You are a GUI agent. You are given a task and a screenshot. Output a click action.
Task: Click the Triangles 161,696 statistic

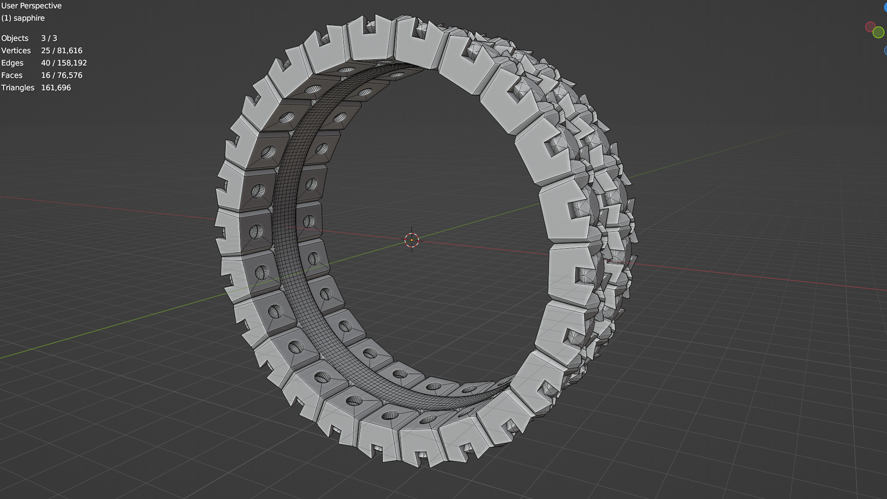tap(36, 88)
